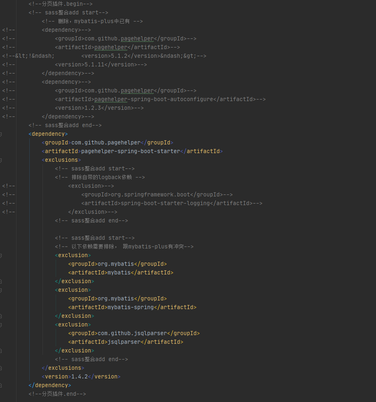
Task: Fold the org.mybatis mybatis exclusion block
Action: [x=1, y=255]
